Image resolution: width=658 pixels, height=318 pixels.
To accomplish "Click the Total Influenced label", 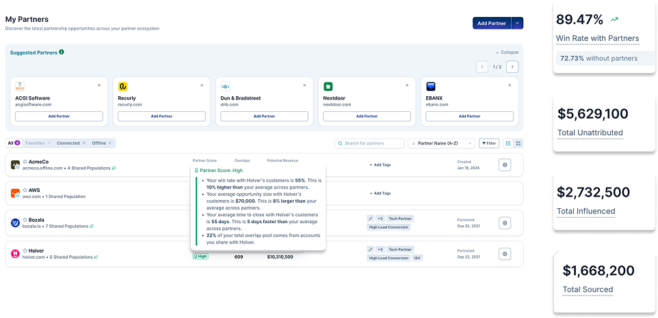I will (585, 212).
